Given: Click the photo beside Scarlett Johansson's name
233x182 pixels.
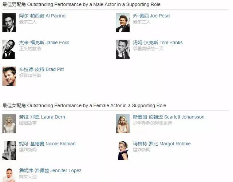Looking at the screenshot, I should click(123, 124).
